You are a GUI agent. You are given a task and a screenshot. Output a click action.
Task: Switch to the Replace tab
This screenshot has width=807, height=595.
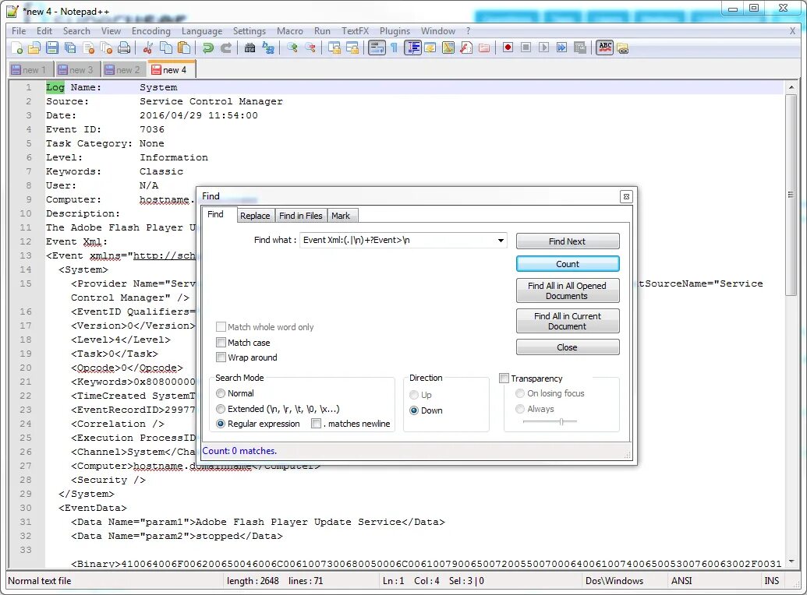tap(255, 216)
